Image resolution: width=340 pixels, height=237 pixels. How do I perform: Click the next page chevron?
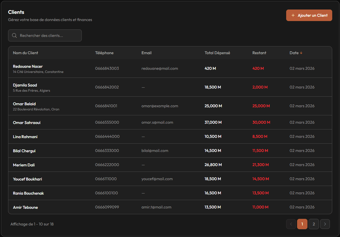(325, 224)
